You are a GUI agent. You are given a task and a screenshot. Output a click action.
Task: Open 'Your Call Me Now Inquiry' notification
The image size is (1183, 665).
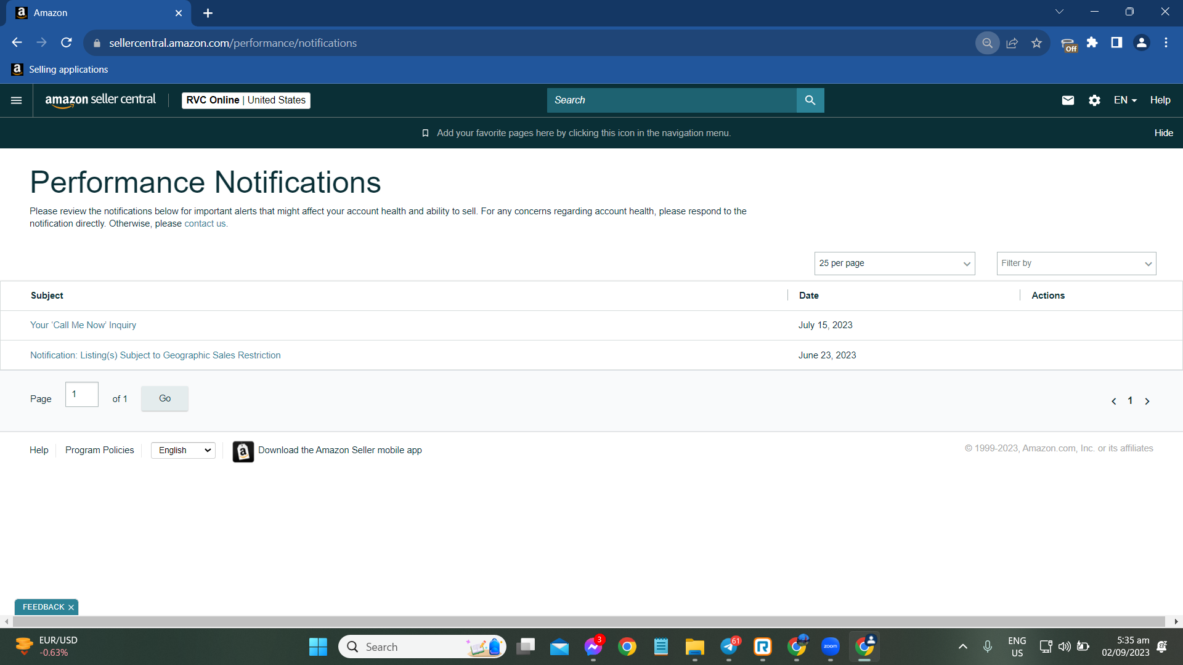tap(83, 325)
